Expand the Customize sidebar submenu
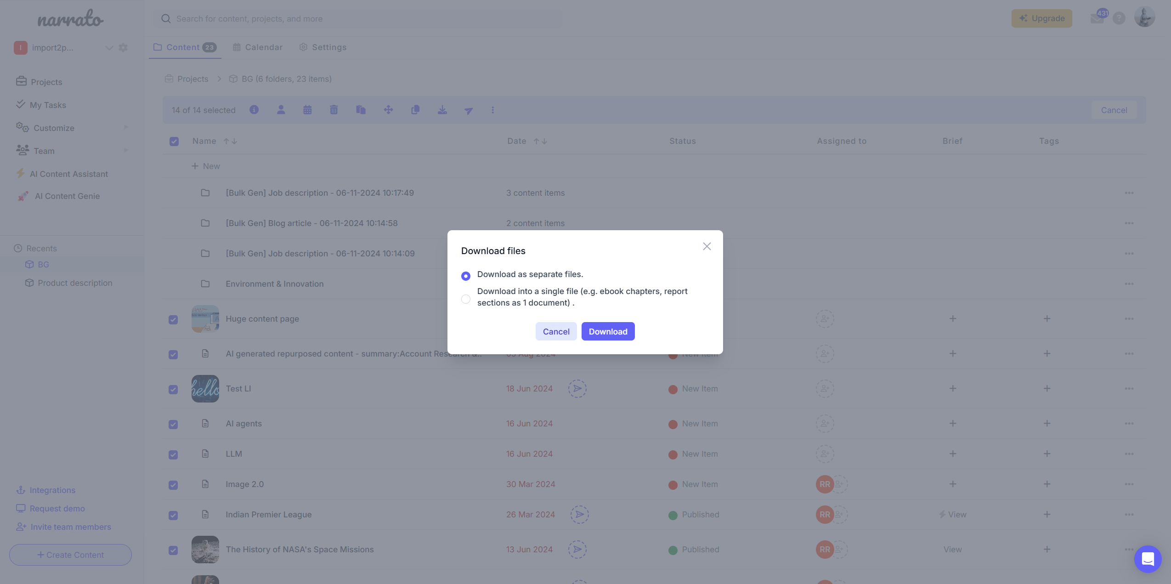 [126, 128]
